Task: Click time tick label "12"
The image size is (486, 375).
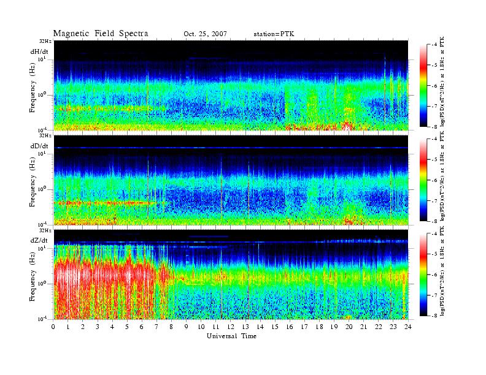Action: [230, 327]
